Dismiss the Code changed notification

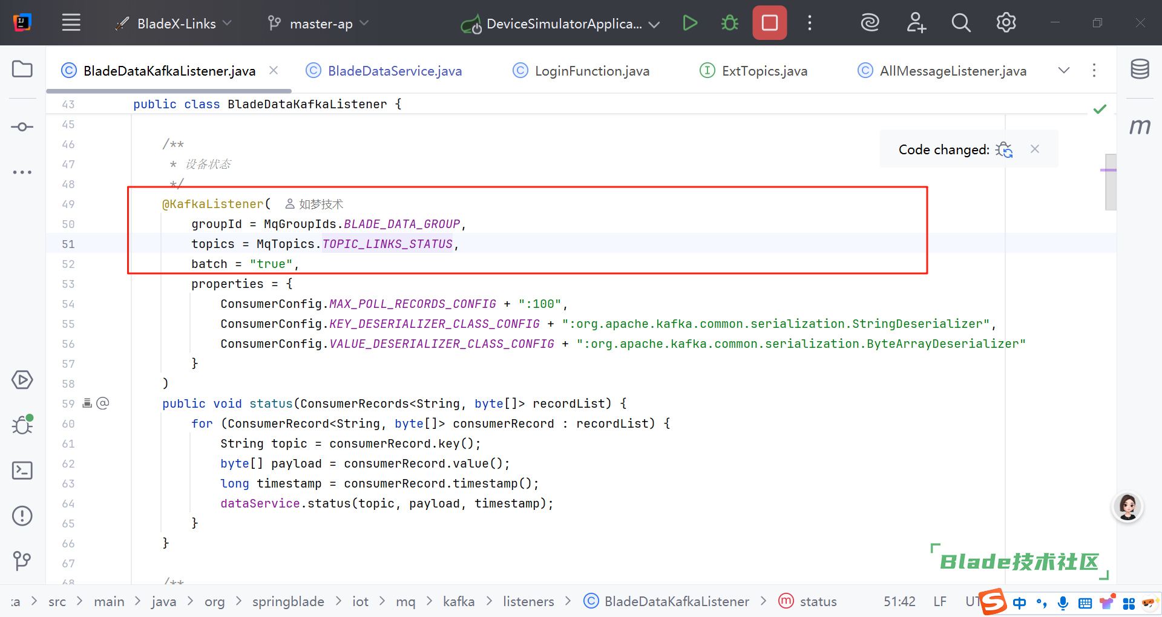coord(1035,149)
